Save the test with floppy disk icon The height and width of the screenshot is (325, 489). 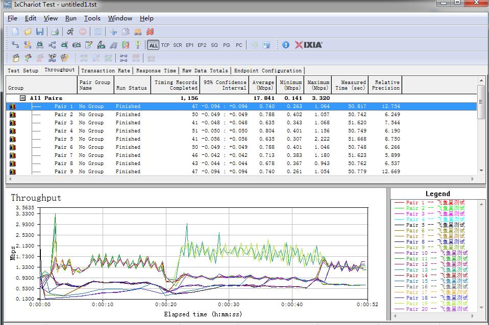[x=39, y=32]
